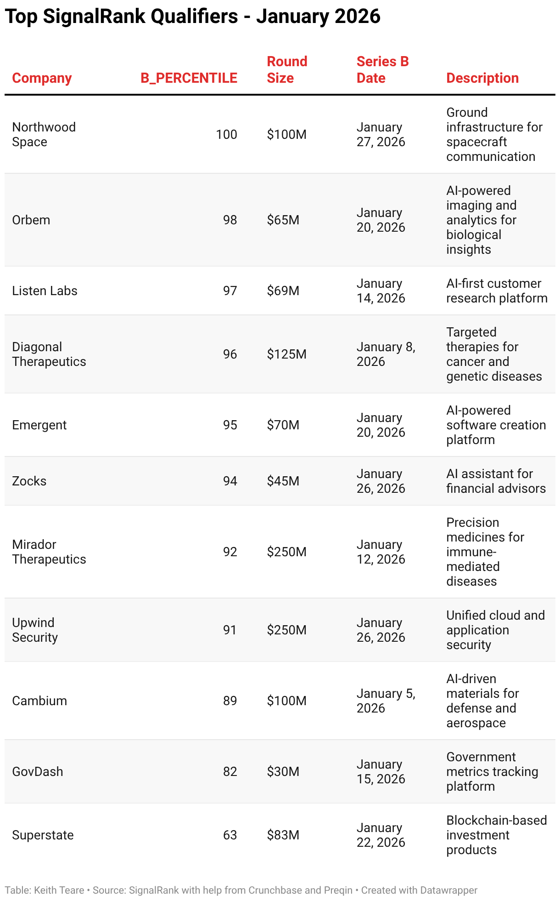The image size is (560, 901).
Task: Select the GovDash company cell
Action: (x=38, y=771)
